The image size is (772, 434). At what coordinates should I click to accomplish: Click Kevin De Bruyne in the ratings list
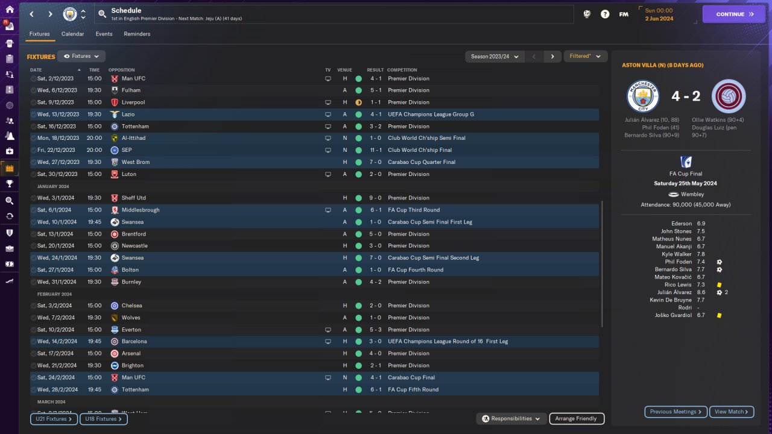click(671, 300)
